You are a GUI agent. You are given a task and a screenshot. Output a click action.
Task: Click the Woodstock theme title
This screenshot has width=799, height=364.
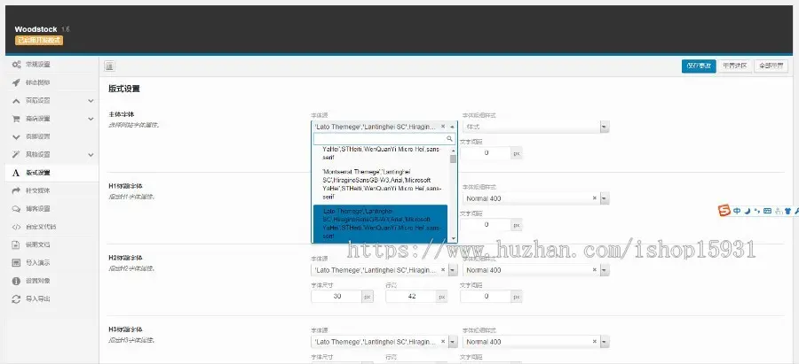(36, 29)
